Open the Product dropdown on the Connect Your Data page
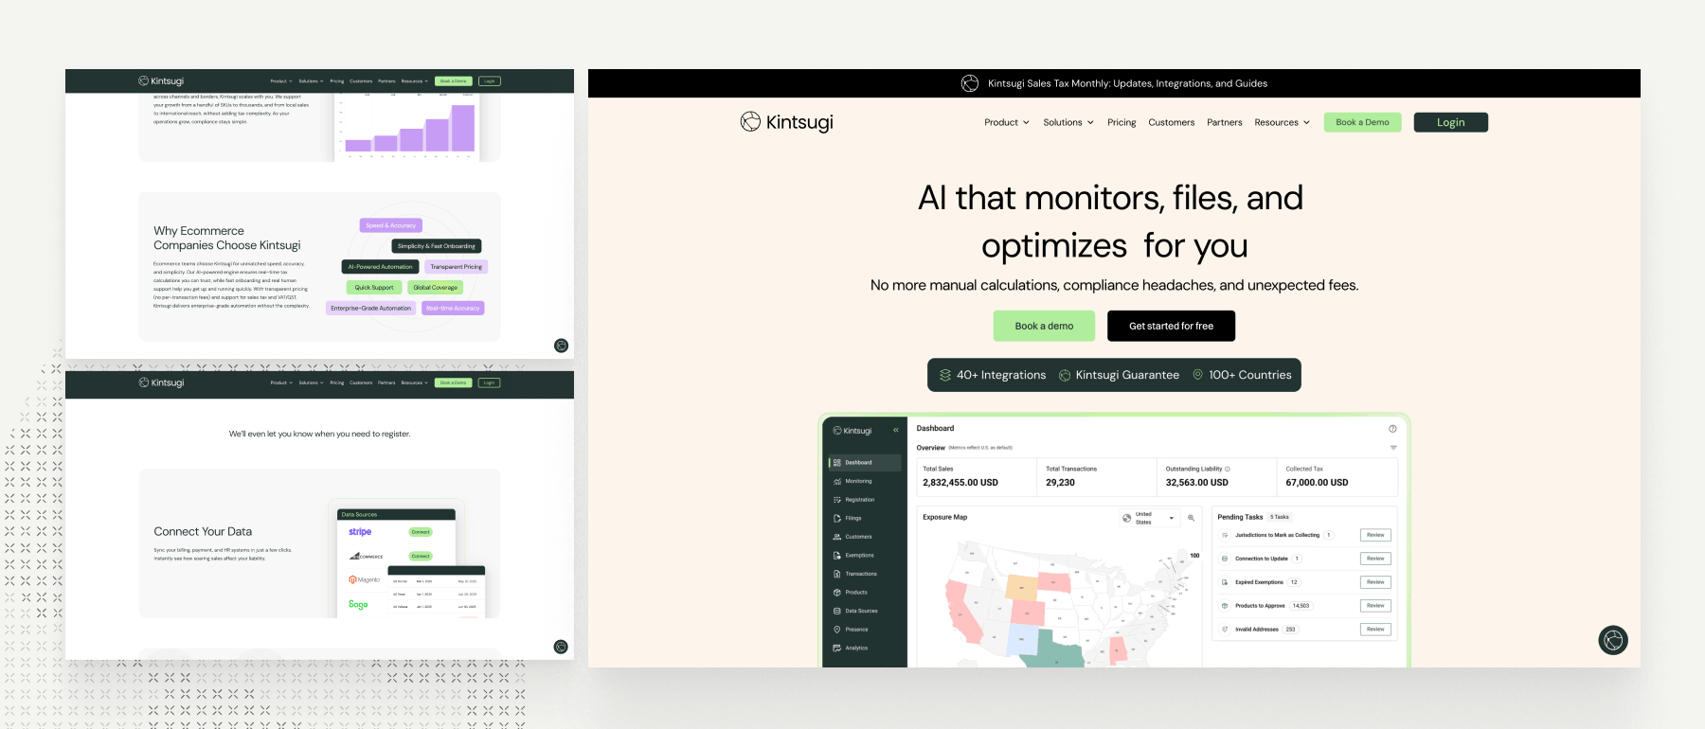The width and height of the screenshot is (1705, 729). 281,382
